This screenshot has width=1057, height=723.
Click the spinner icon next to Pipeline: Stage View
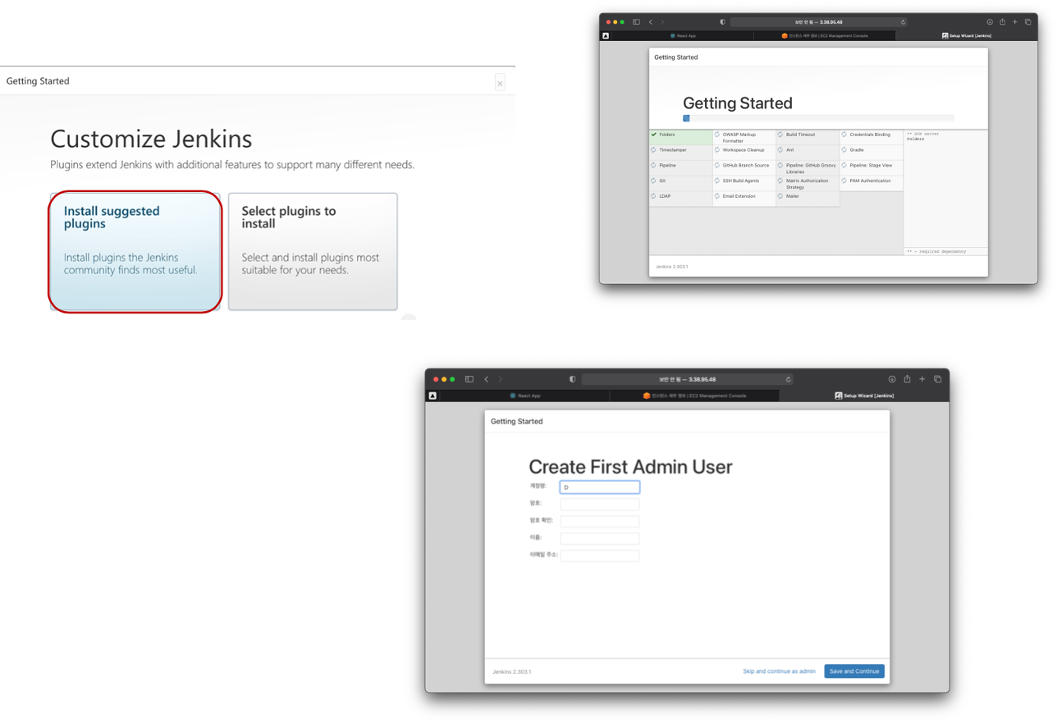844,165
